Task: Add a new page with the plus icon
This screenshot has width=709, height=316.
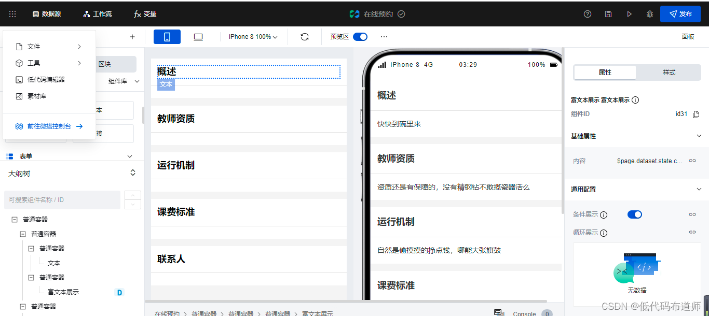Action: pos(132,37)
